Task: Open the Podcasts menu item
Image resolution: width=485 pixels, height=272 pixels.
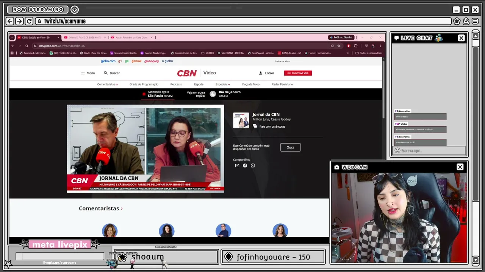Action: (176, 85)
